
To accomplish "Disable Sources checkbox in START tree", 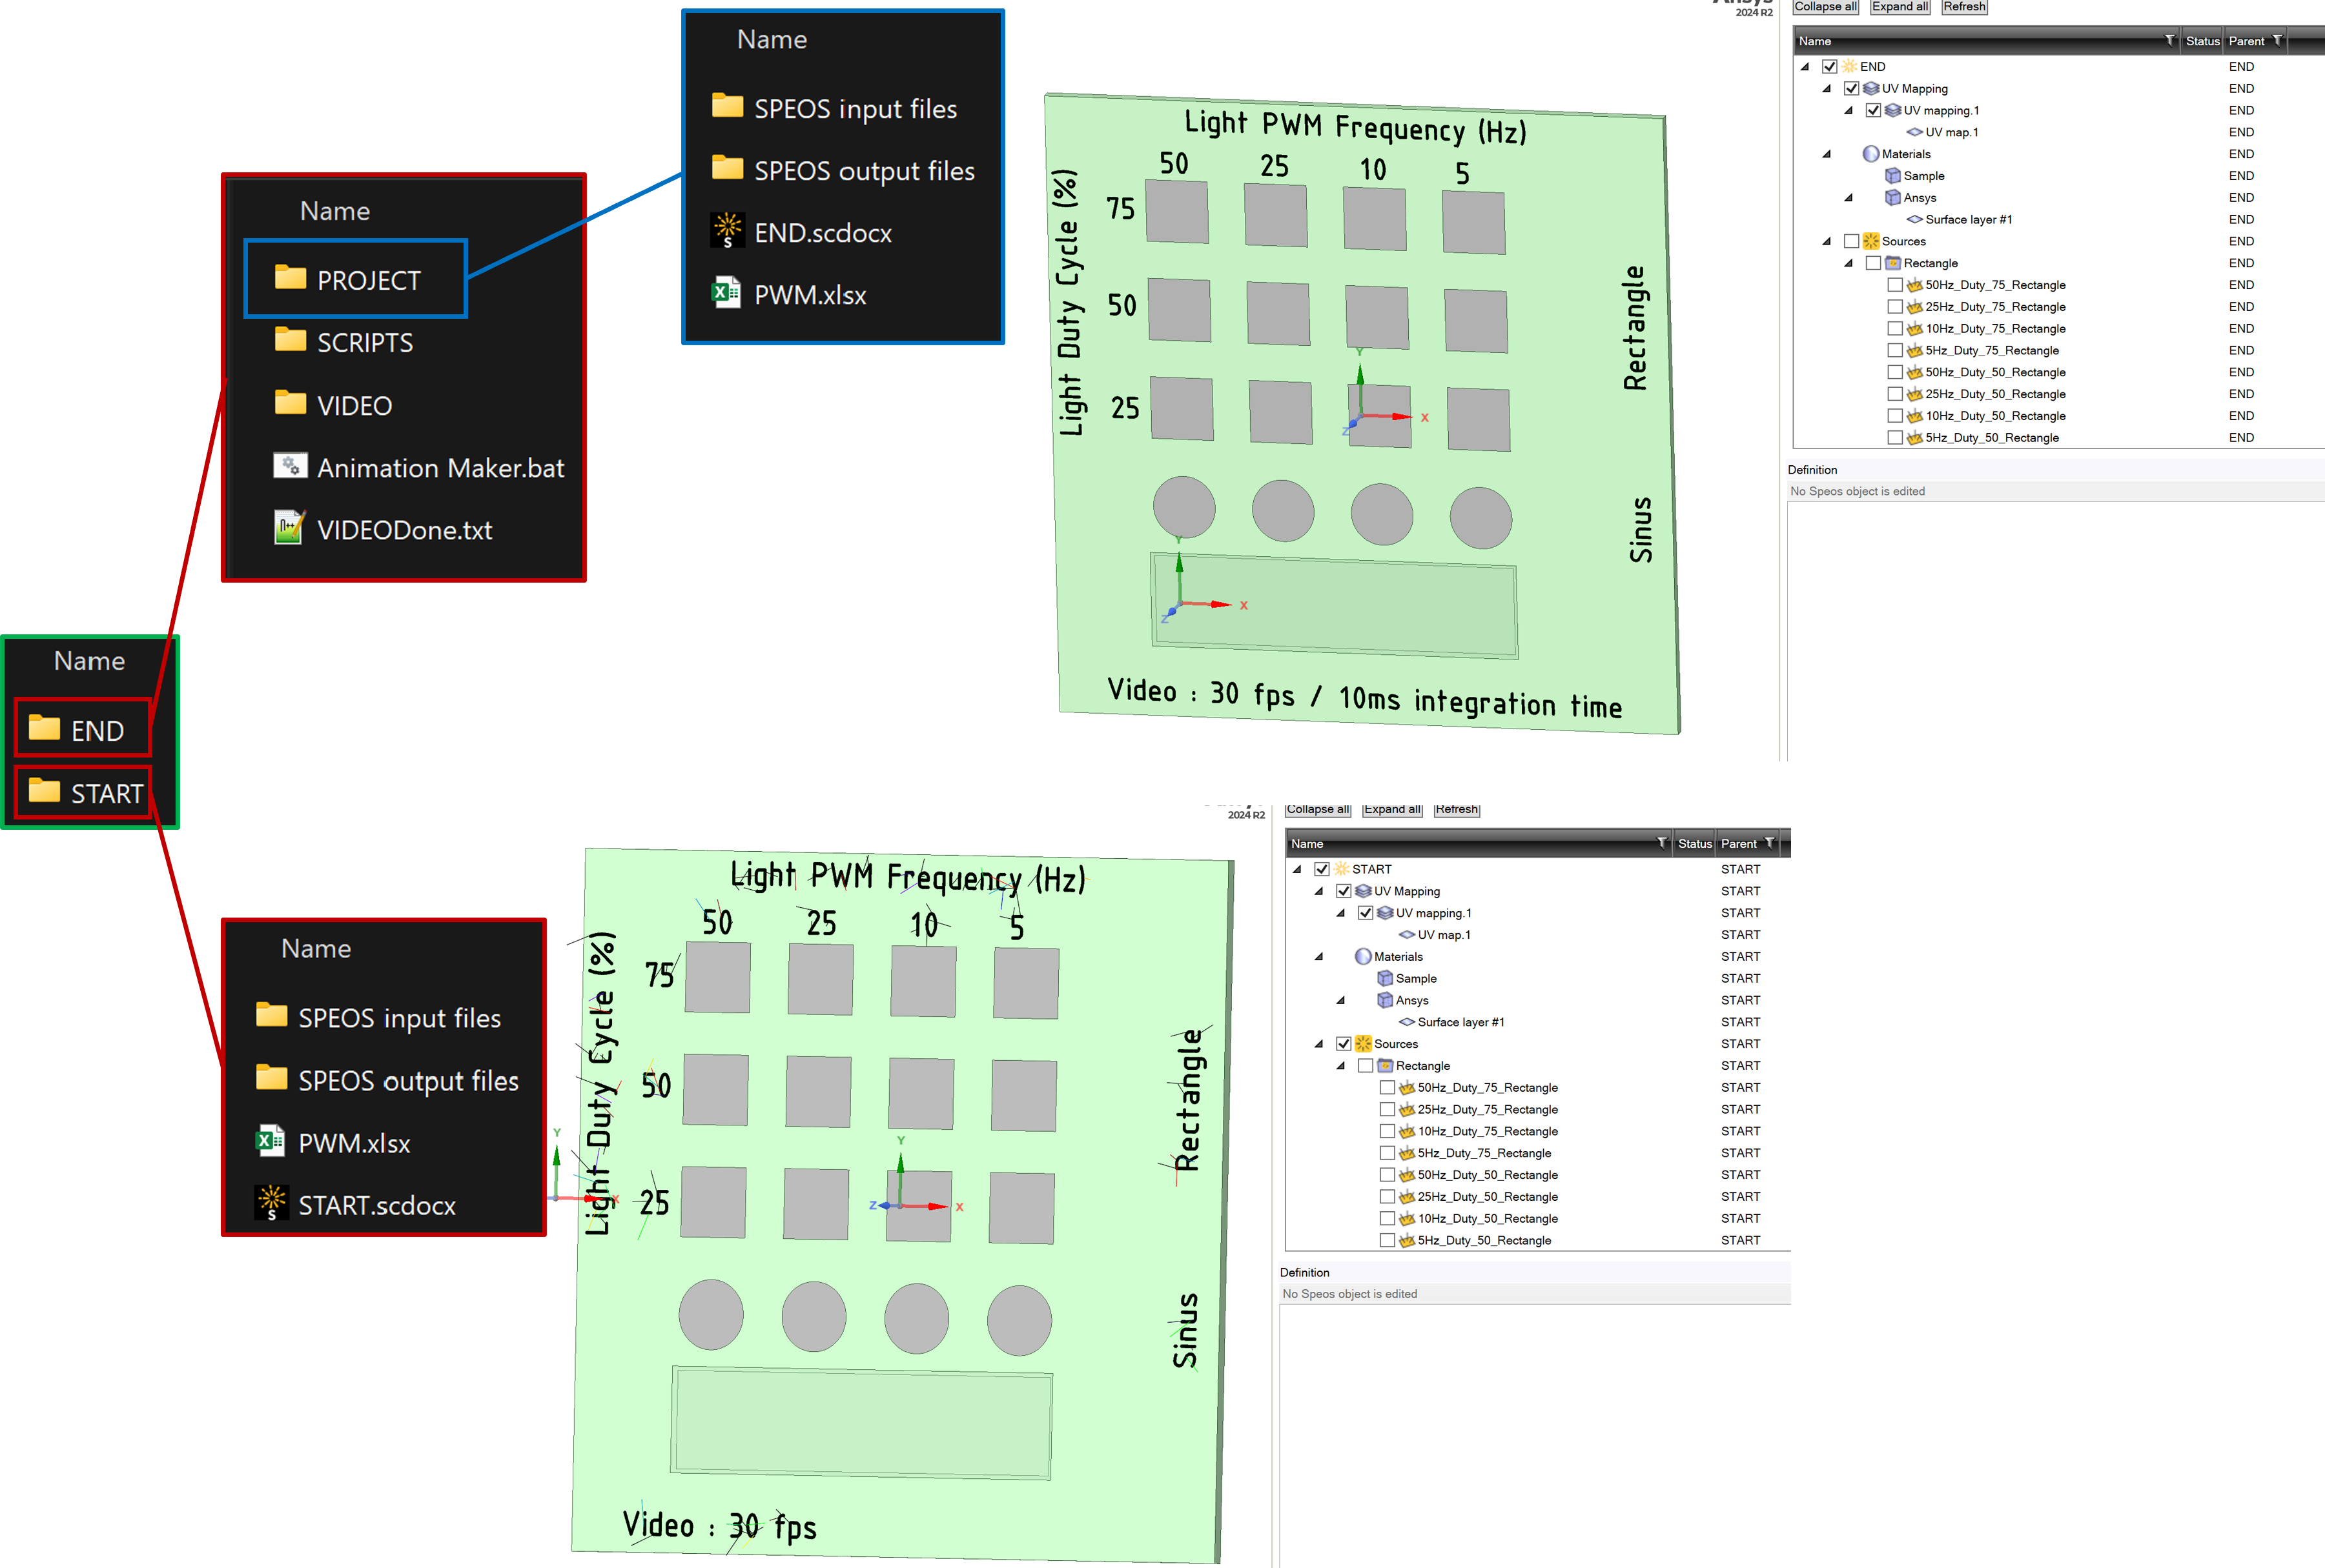I will click(1344, 1044).
